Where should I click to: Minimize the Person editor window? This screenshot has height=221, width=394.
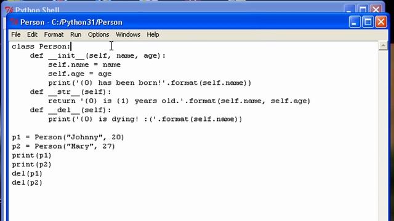point(355,22)
